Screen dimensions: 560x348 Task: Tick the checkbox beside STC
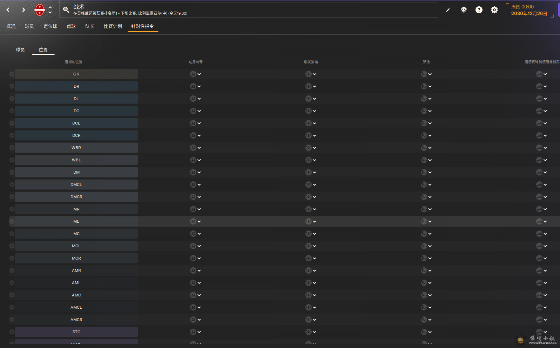[12, 332]
